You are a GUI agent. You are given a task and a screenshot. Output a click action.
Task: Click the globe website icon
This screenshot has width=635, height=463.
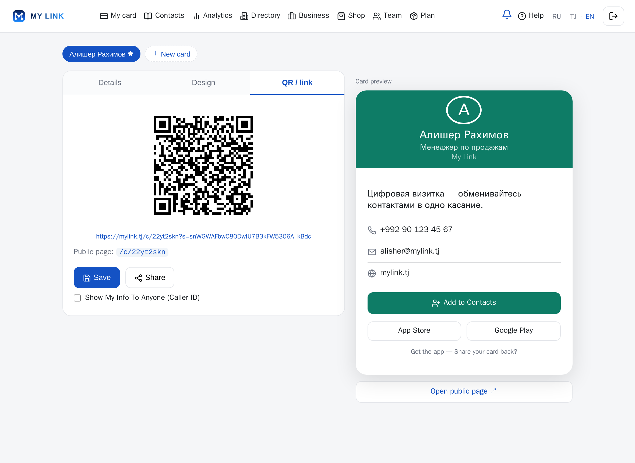372,273
